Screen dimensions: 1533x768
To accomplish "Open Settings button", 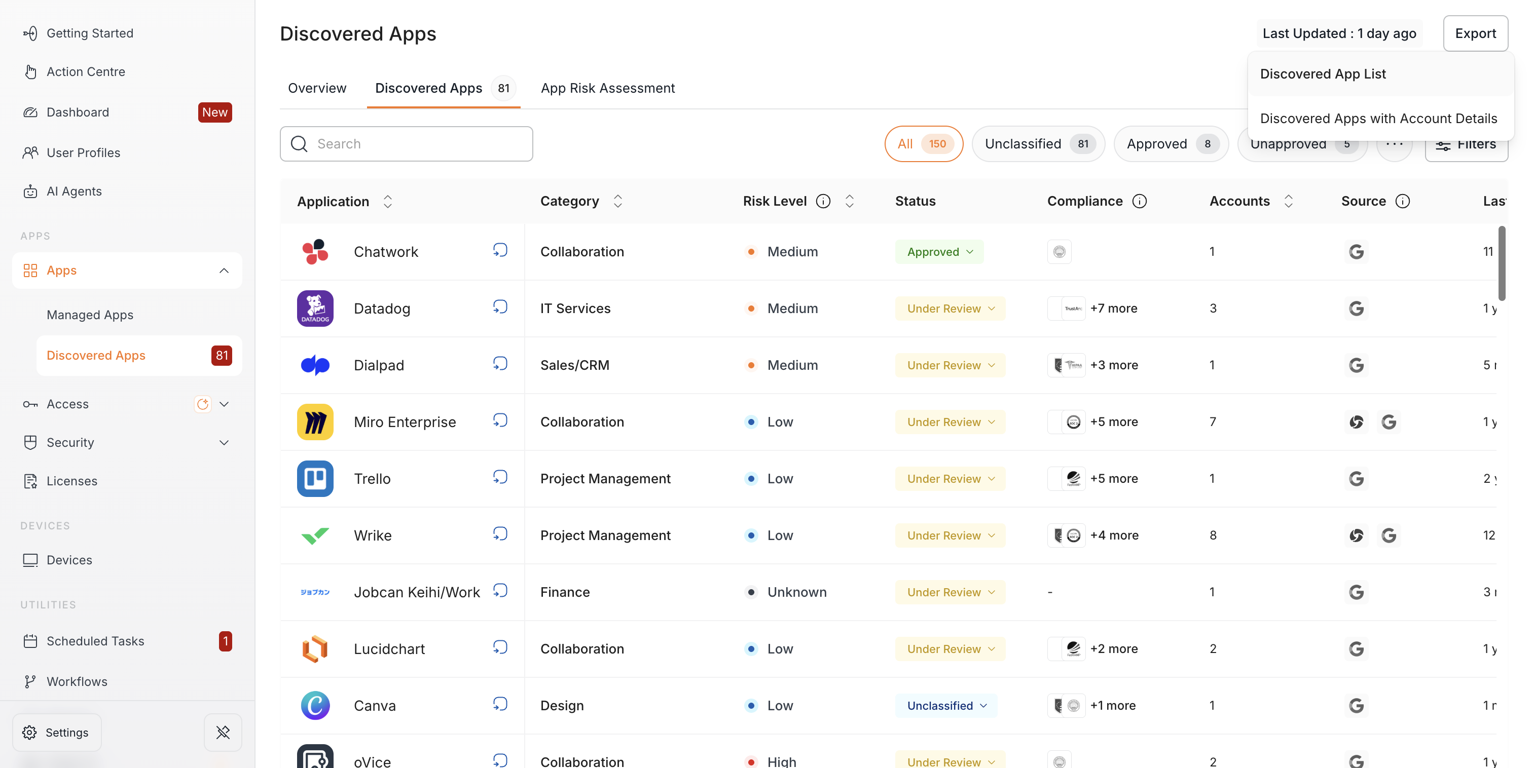I will click(57, 733).
